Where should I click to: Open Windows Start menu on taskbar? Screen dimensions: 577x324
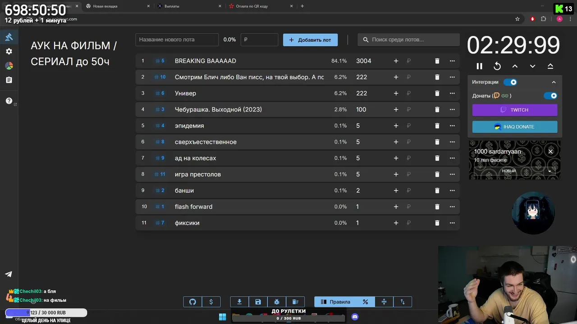222,317
